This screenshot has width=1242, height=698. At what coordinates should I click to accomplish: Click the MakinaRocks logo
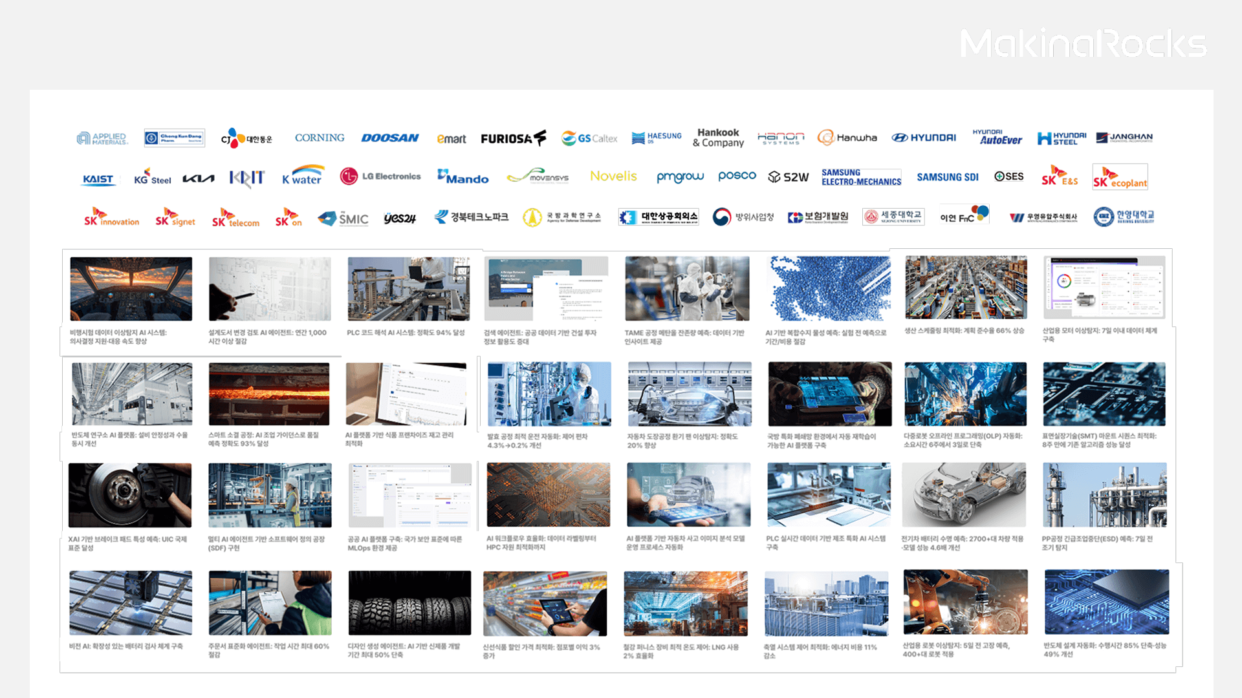[1083, 44]
